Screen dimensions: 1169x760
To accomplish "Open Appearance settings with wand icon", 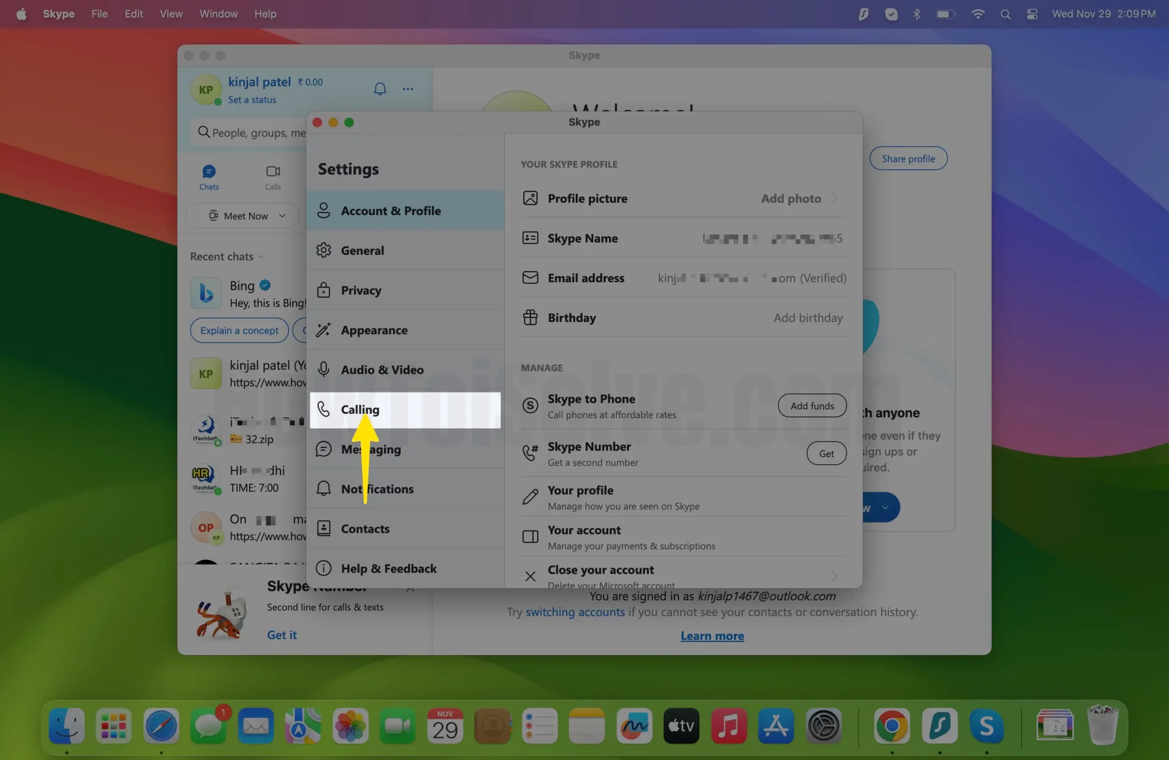I will tap(323, 330).
